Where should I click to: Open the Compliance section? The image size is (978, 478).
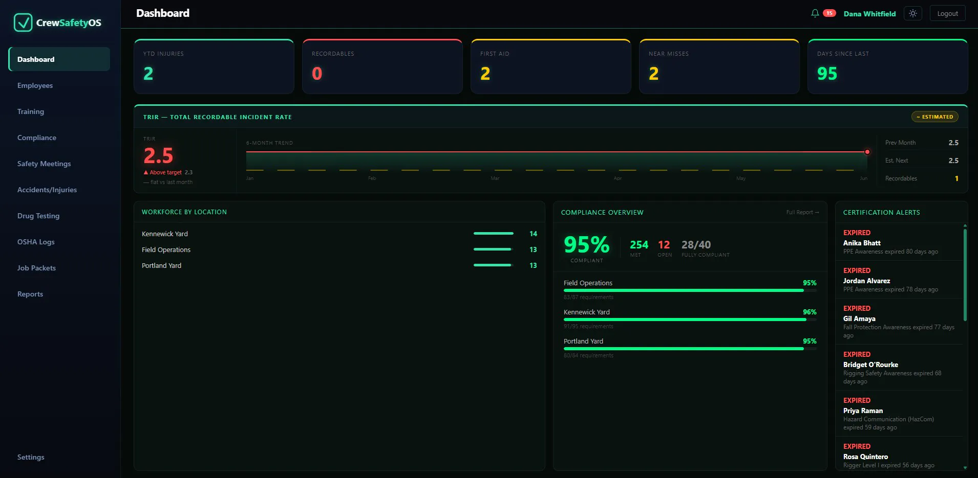[x=59, y=138]
